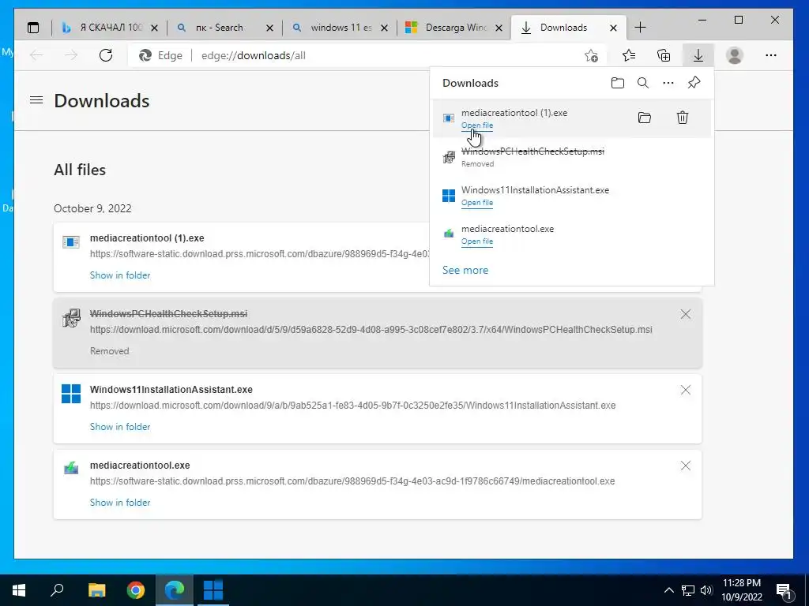Screen dimensions: 809x606
Task: Show mediacreationtool (1).exe in folder icon
Action: pos(645,118)
